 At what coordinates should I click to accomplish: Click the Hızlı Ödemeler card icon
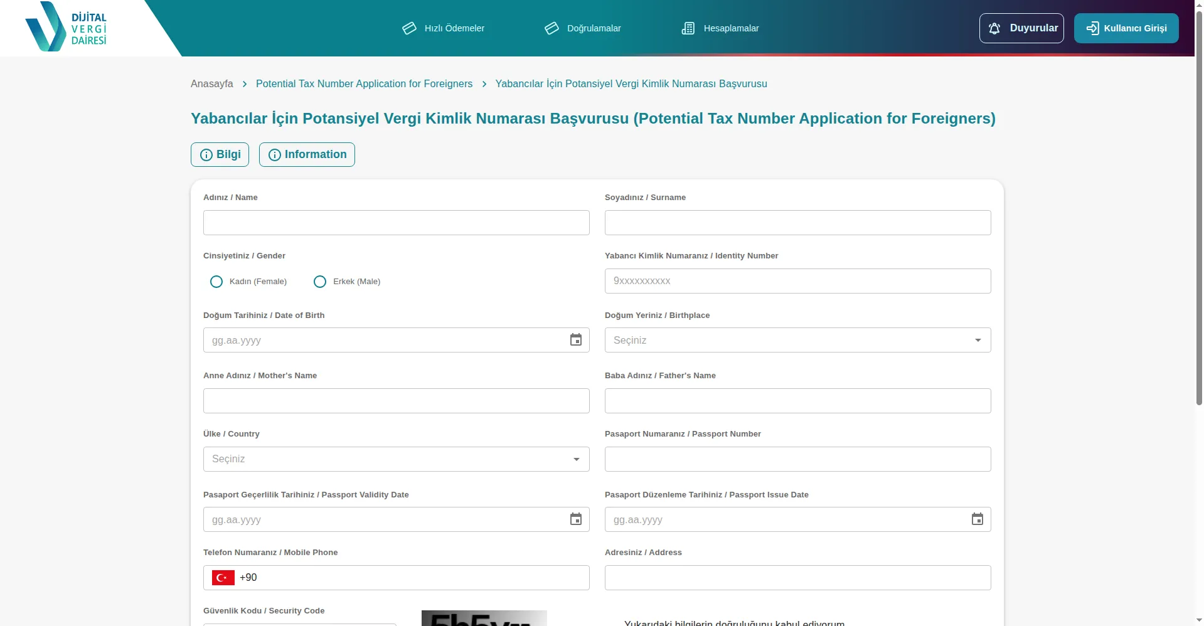tap(409, 28)
